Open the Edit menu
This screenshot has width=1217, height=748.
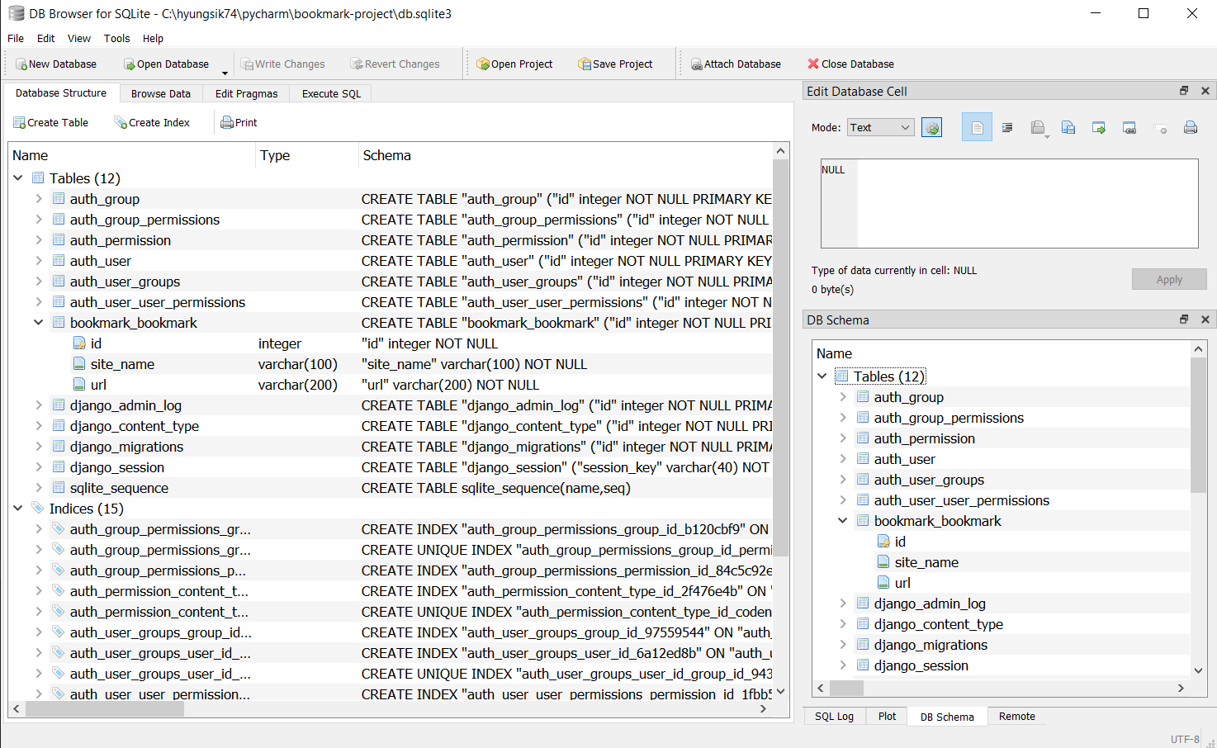pos(46,39)
